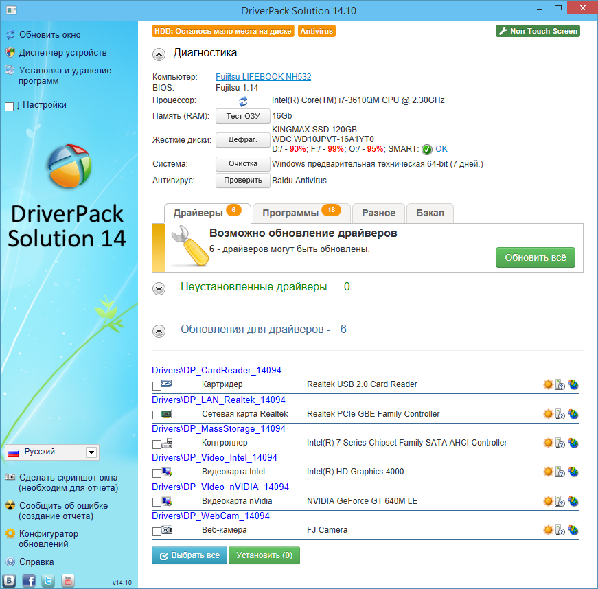Click the Проверить antivirus button
This screenshot has height=589, width=598.
[x=243, y=181]
